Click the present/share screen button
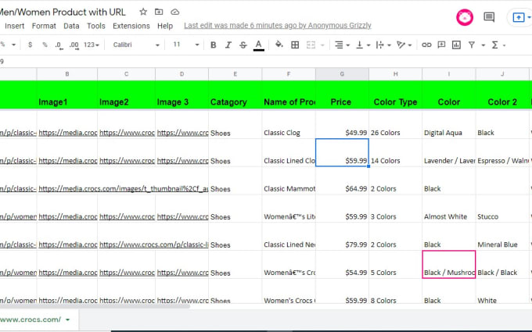 pos(519,17)
